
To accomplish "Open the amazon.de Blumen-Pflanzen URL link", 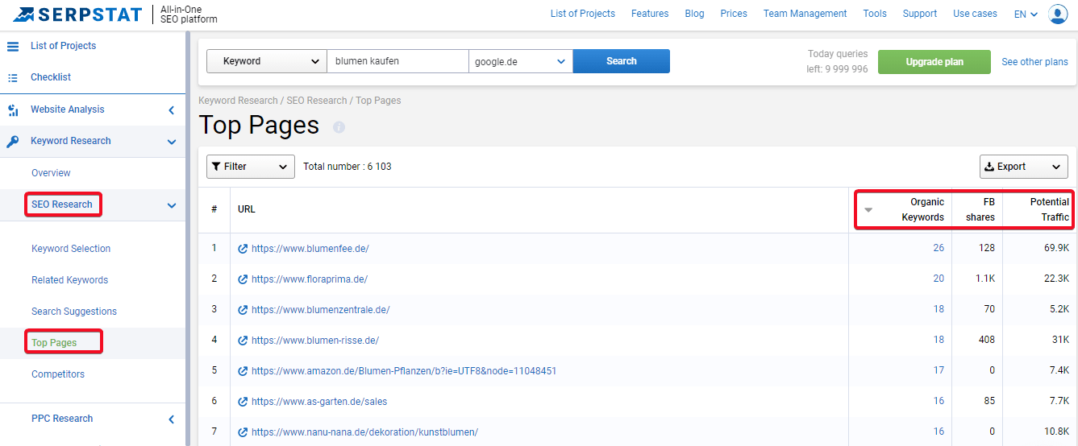I will pos(404,371).
